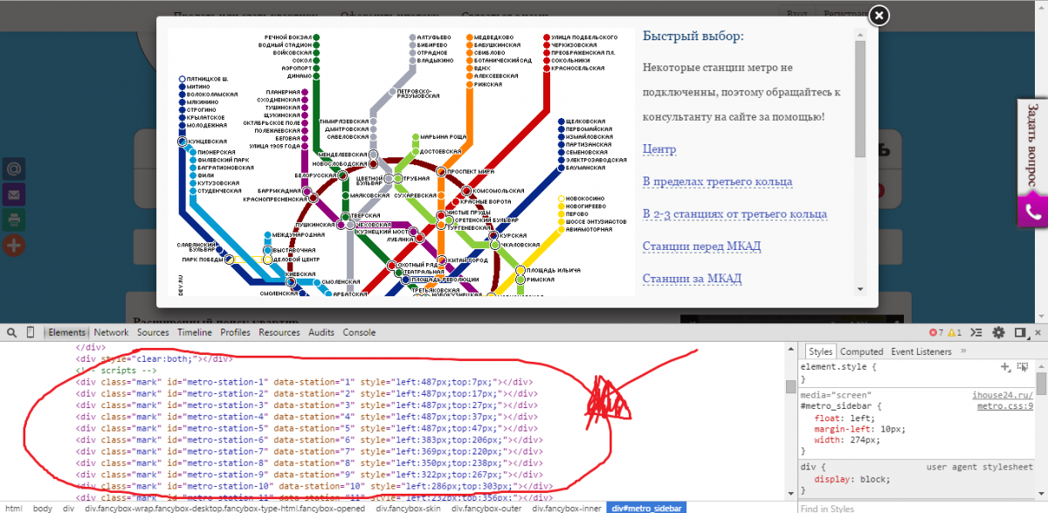Click the purple phone callback icon
The width and height of the screenshot is (1048, 513).
click(1032, 211)
